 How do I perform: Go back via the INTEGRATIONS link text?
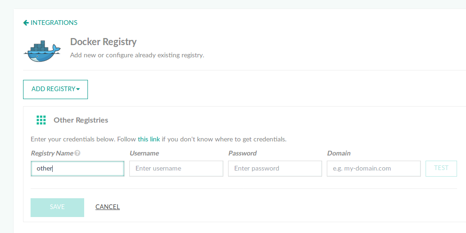coord(54,23)
